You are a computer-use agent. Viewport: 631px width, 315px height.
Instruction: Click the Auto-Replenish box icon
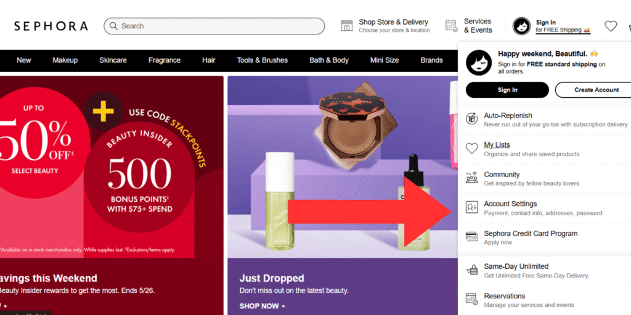pos(471,119)
